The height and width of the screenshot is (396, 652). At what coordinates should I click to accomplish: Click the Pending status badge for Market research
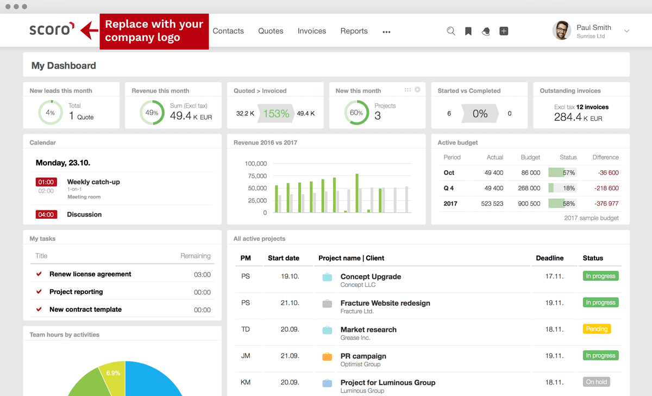click(597, 329)
